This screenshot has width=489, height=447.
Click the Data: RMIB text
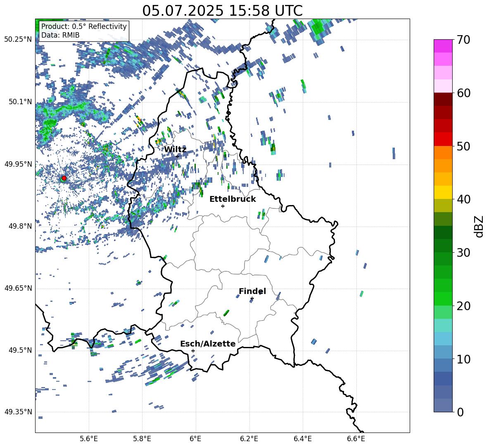[x=60, y=35]
